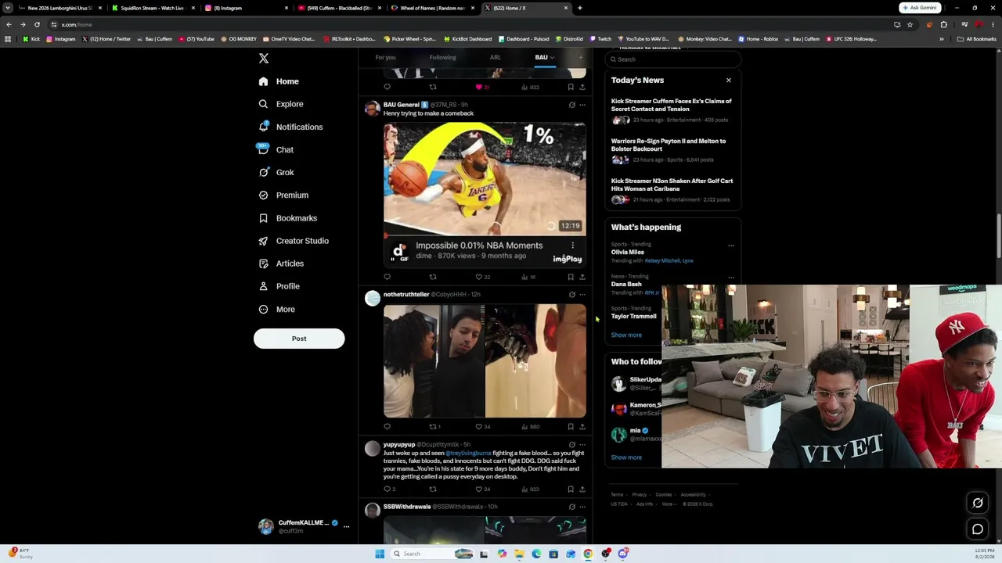Open Creator Studio in sidebar
The image size is (1002, 563).
[x=294, y=241]
